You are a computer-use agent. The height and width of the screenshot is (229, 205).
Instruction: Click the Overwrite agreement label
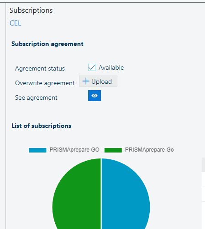pos(45,83)
